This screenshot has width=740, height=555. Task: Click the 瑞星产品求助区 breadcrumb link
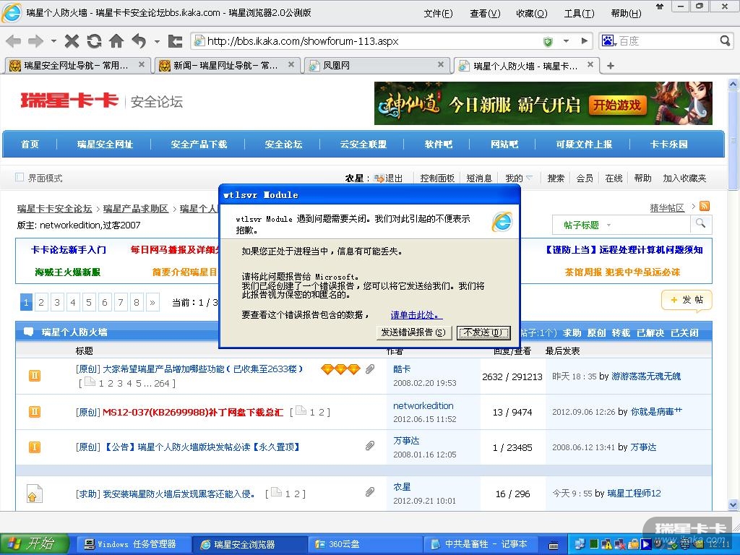(136, 209)
